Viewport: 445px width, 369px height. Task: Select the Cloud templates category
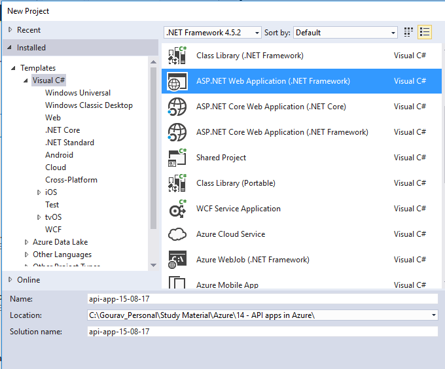(x=56, y=167)
